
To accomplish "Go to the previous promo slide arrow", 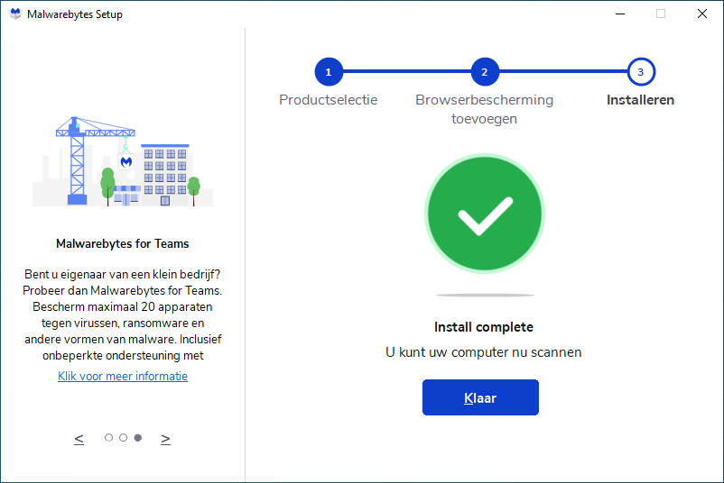I will coord(79,438).
